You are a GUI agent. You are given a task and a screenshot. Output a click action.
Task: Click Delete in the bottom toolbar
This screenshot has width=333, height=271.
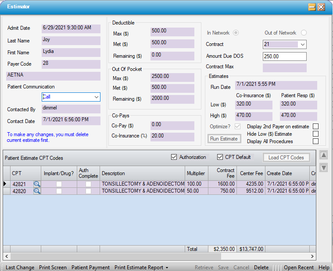point(261,267)
